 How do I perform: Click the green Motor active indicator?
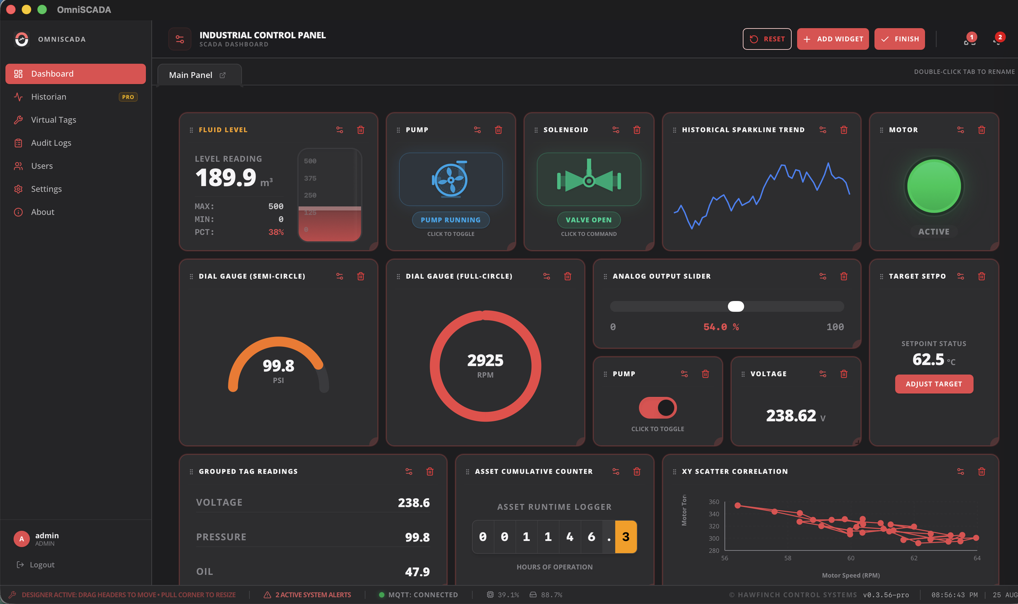tap(934, 186)
